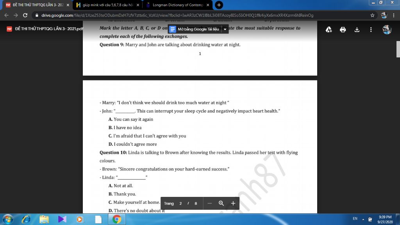Open Google account avatar in Drive viewer

click(387, 30)
